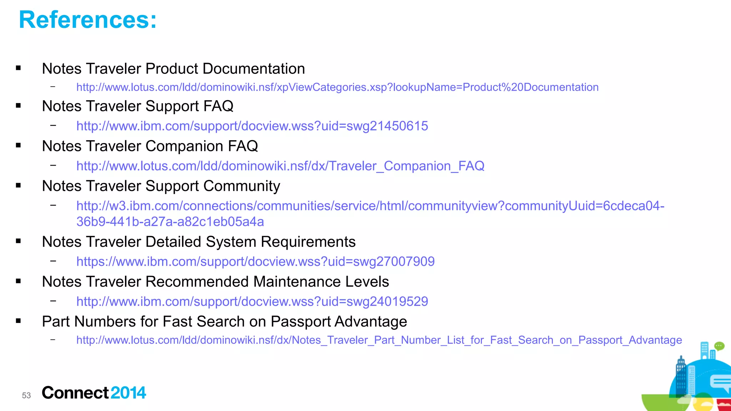Viewport: 731px width, 411px height.
Task: Open the Support FAQ swg21450615 link
Action: coord(252,126)
